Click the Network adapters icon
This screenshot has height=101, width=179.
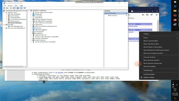pyautogui.click(x=34, y=30)
